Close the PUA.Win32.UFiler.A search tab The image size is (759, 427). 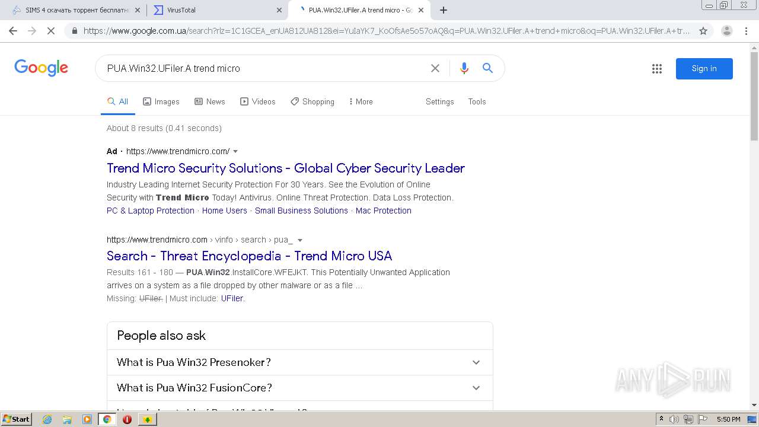point(421,10)
